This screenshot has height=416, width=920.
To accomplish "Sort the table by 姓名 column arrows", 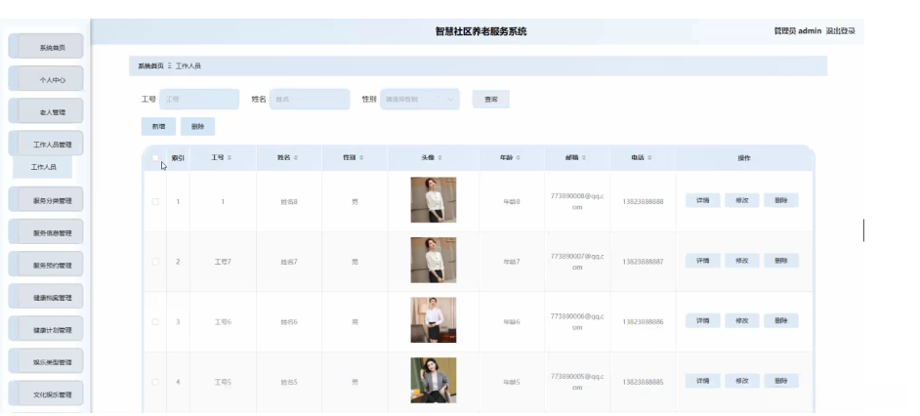I will coord(295,158).
